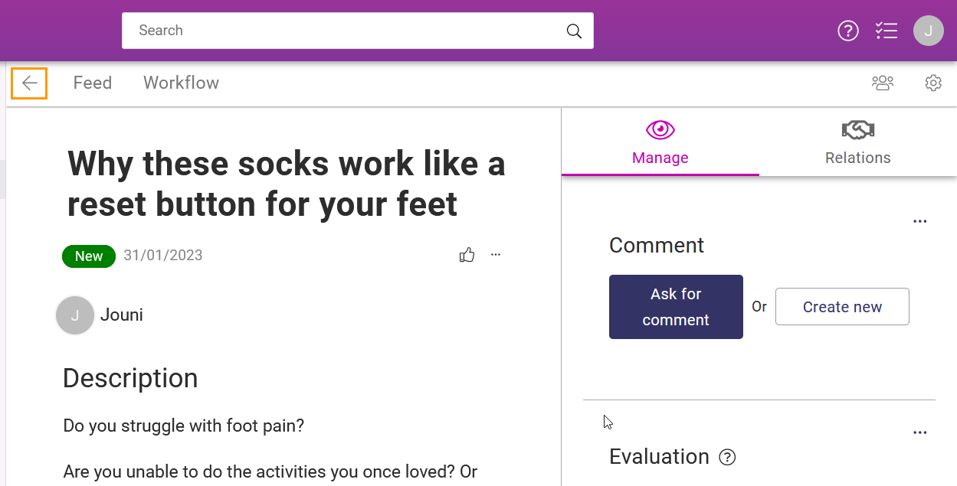Click the author Jouni avatar
957x486 pixels.
[x=75, y=315]
